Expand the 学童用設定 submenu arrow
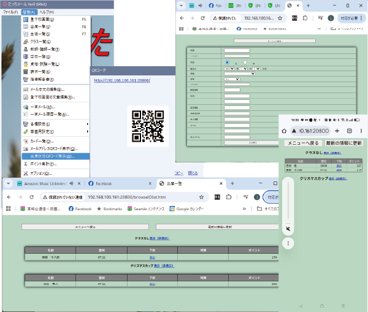The width and height of the screenshot is (368, 312). point(87,131)
